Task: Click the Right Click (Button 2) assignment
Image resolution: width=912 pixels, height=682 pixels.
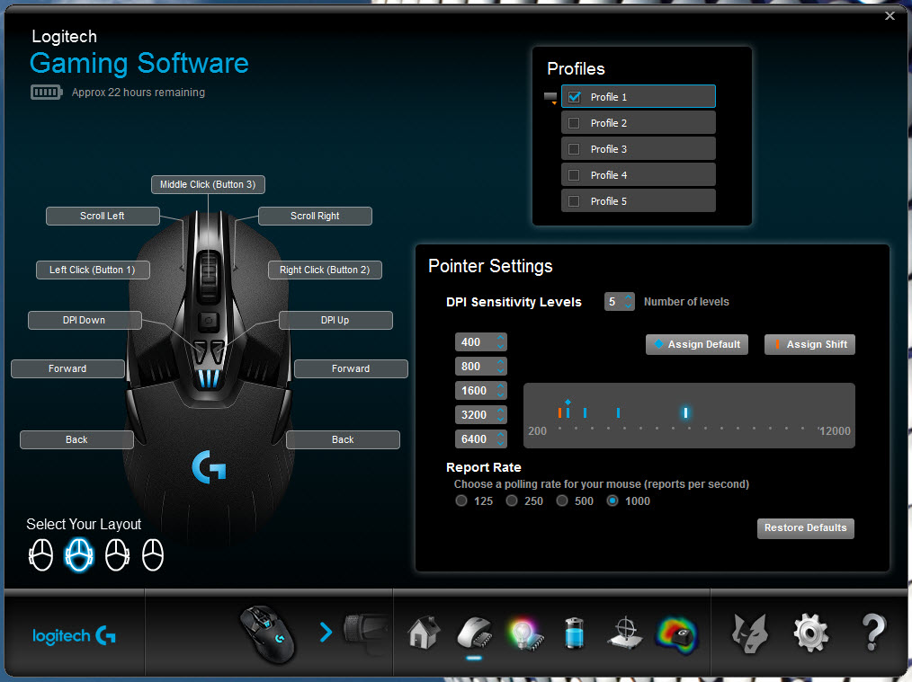Action: pyautogui.click(x=325, y=270)
